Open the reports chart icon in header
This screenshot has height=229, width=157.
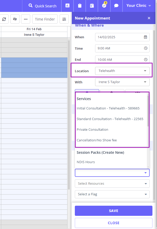(x=67, y=6)
